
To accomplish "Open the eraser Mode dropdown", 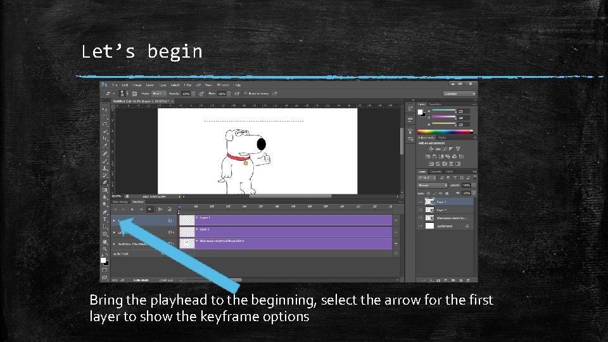I will pos(159,94).
